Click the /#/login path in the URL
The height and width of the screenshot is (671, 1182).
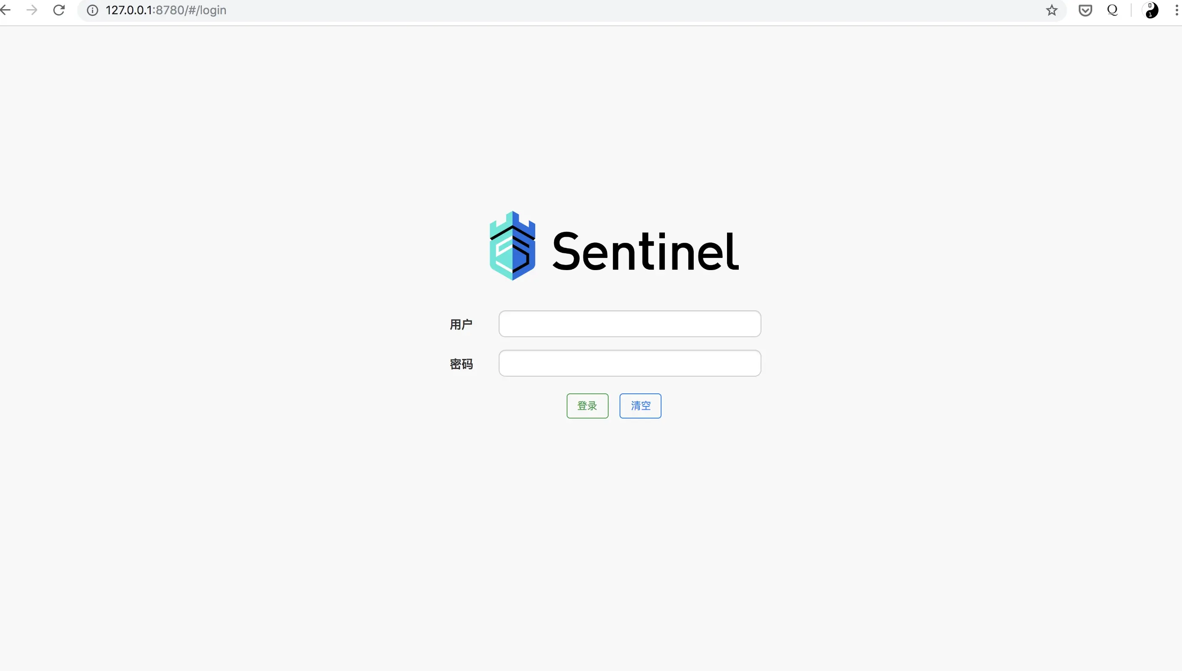point(206,10)
